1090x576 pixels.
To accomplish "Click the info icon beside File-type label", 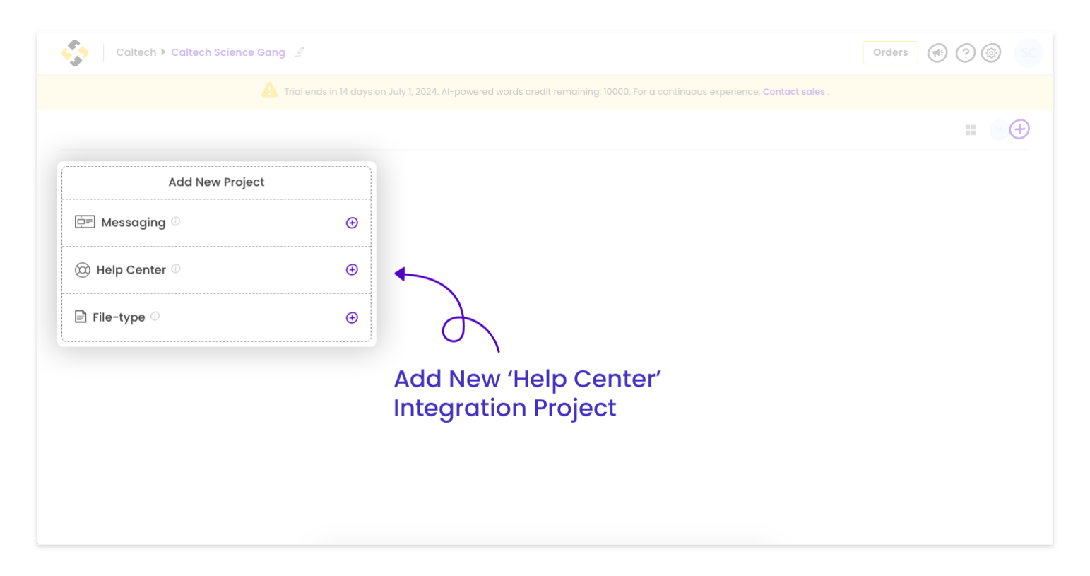I will [x=155, y=316].
